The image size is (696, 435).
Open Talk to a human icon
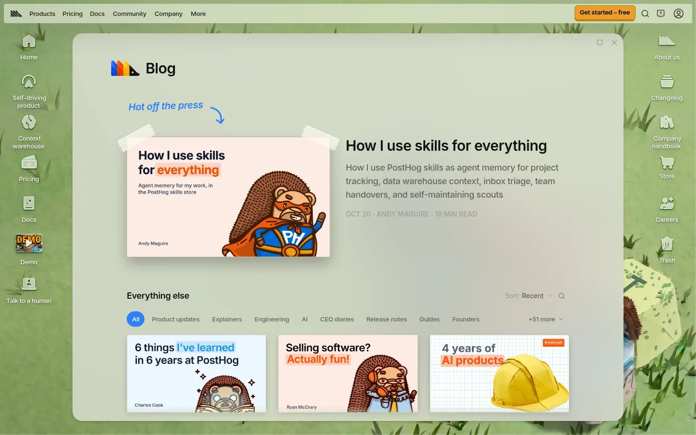29,290
